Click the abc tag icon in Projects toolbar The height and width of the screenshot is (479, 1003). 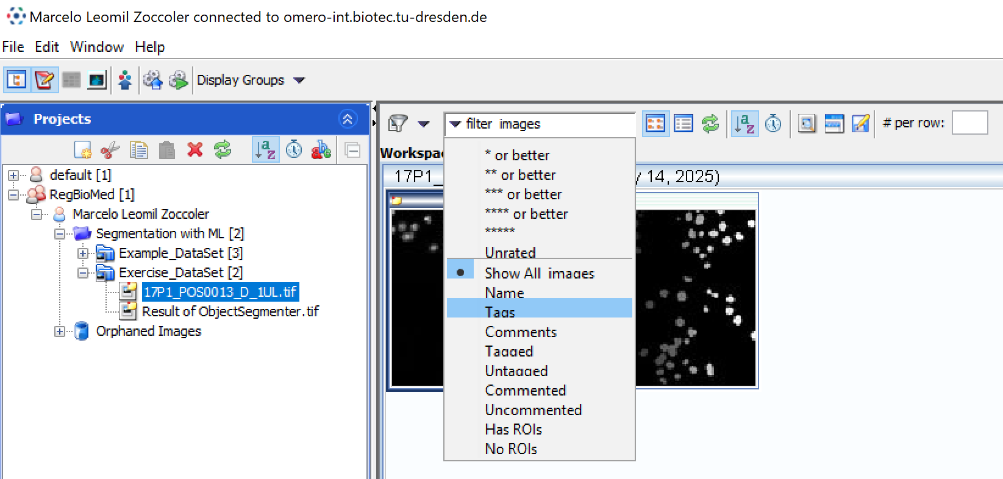(321, 149)
